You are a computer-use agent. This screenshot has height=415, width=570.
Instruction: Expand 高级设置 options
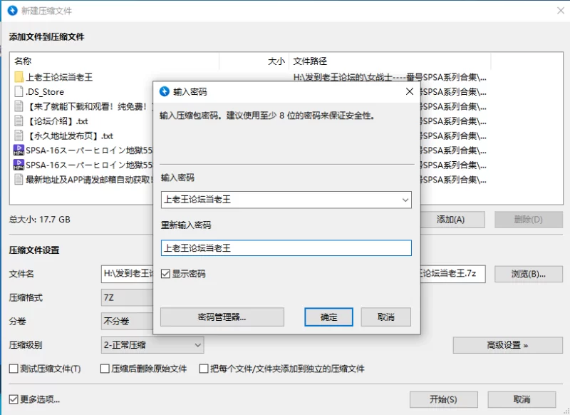pyautogui.click(x=507, y=345)
